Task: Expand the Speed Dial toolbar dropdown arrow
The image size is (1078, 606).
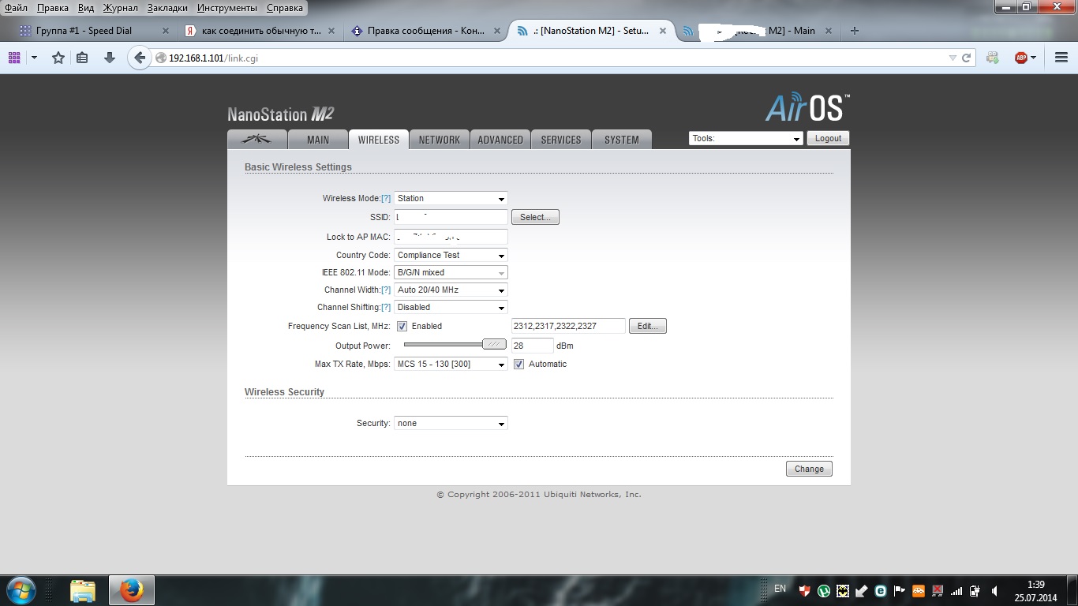Action: pyautogui.click(x=34, y=58)
